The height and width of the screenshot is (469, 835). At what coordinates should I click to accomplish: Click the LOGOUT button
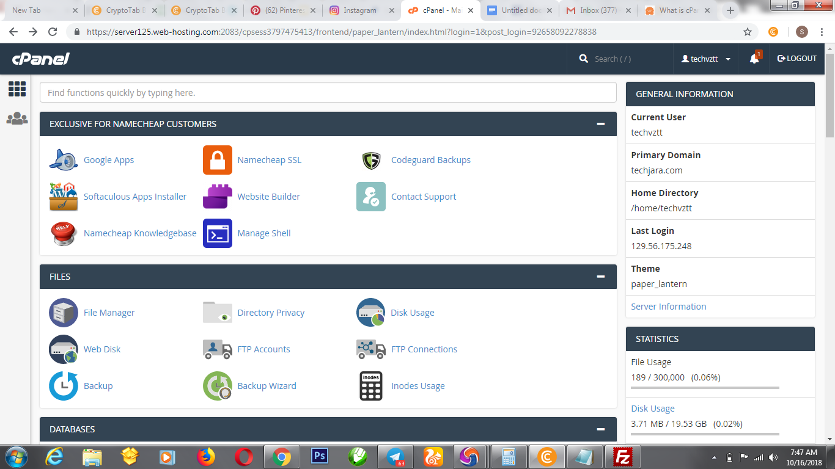coord(797,59)
